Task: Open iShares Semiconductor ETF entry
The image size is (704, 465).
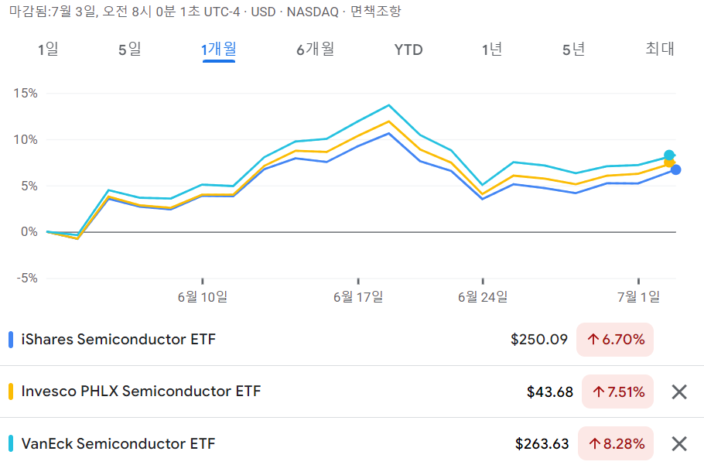Action: (118, 340)
